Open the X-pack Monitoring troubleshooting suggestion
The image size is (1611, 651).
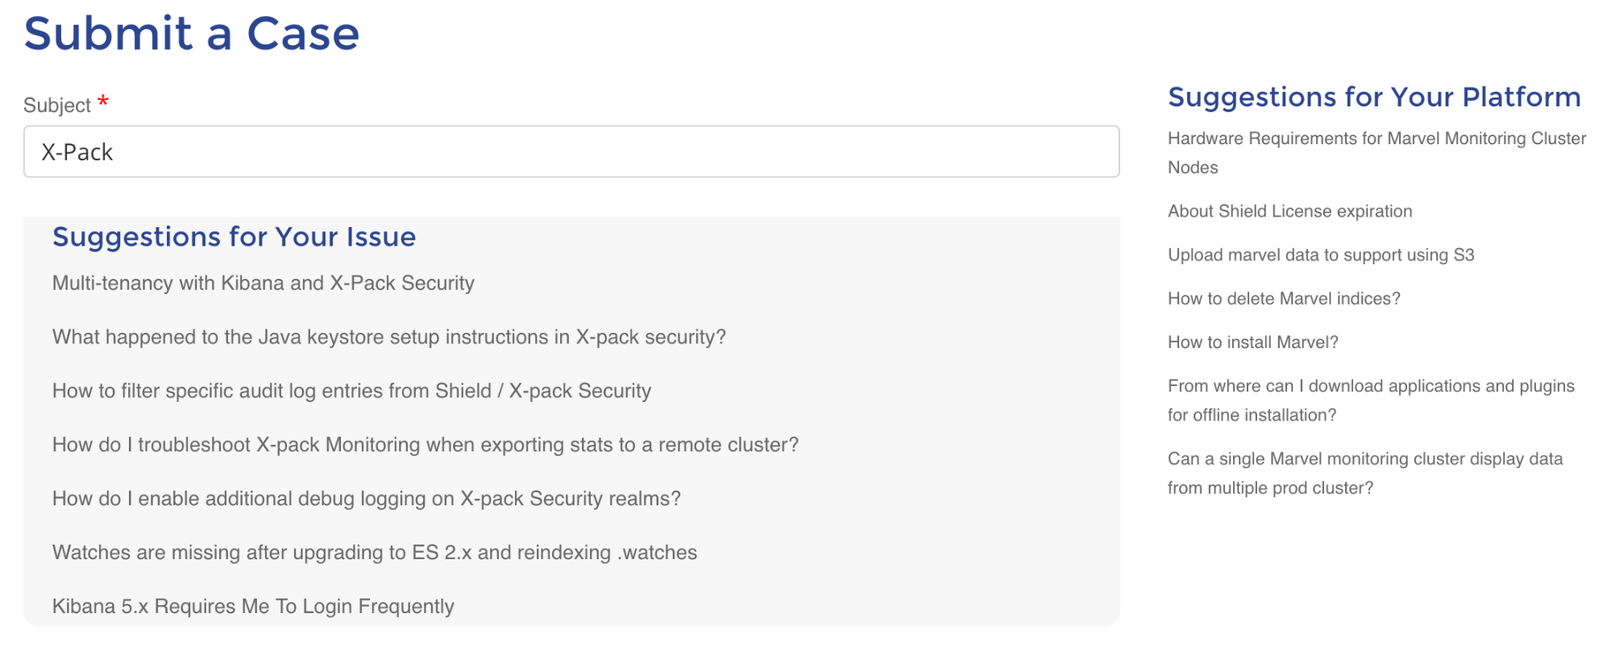click(426, 444)
